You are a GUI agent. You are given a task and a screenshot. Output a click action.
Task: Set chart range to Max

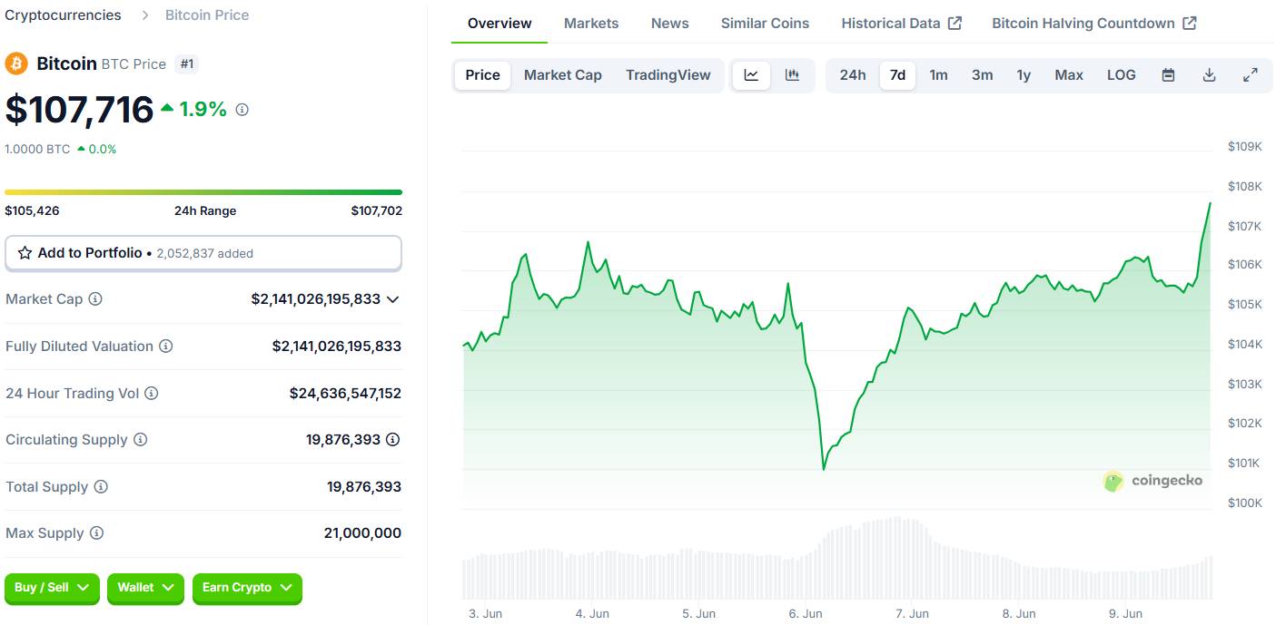[1069, 75]
